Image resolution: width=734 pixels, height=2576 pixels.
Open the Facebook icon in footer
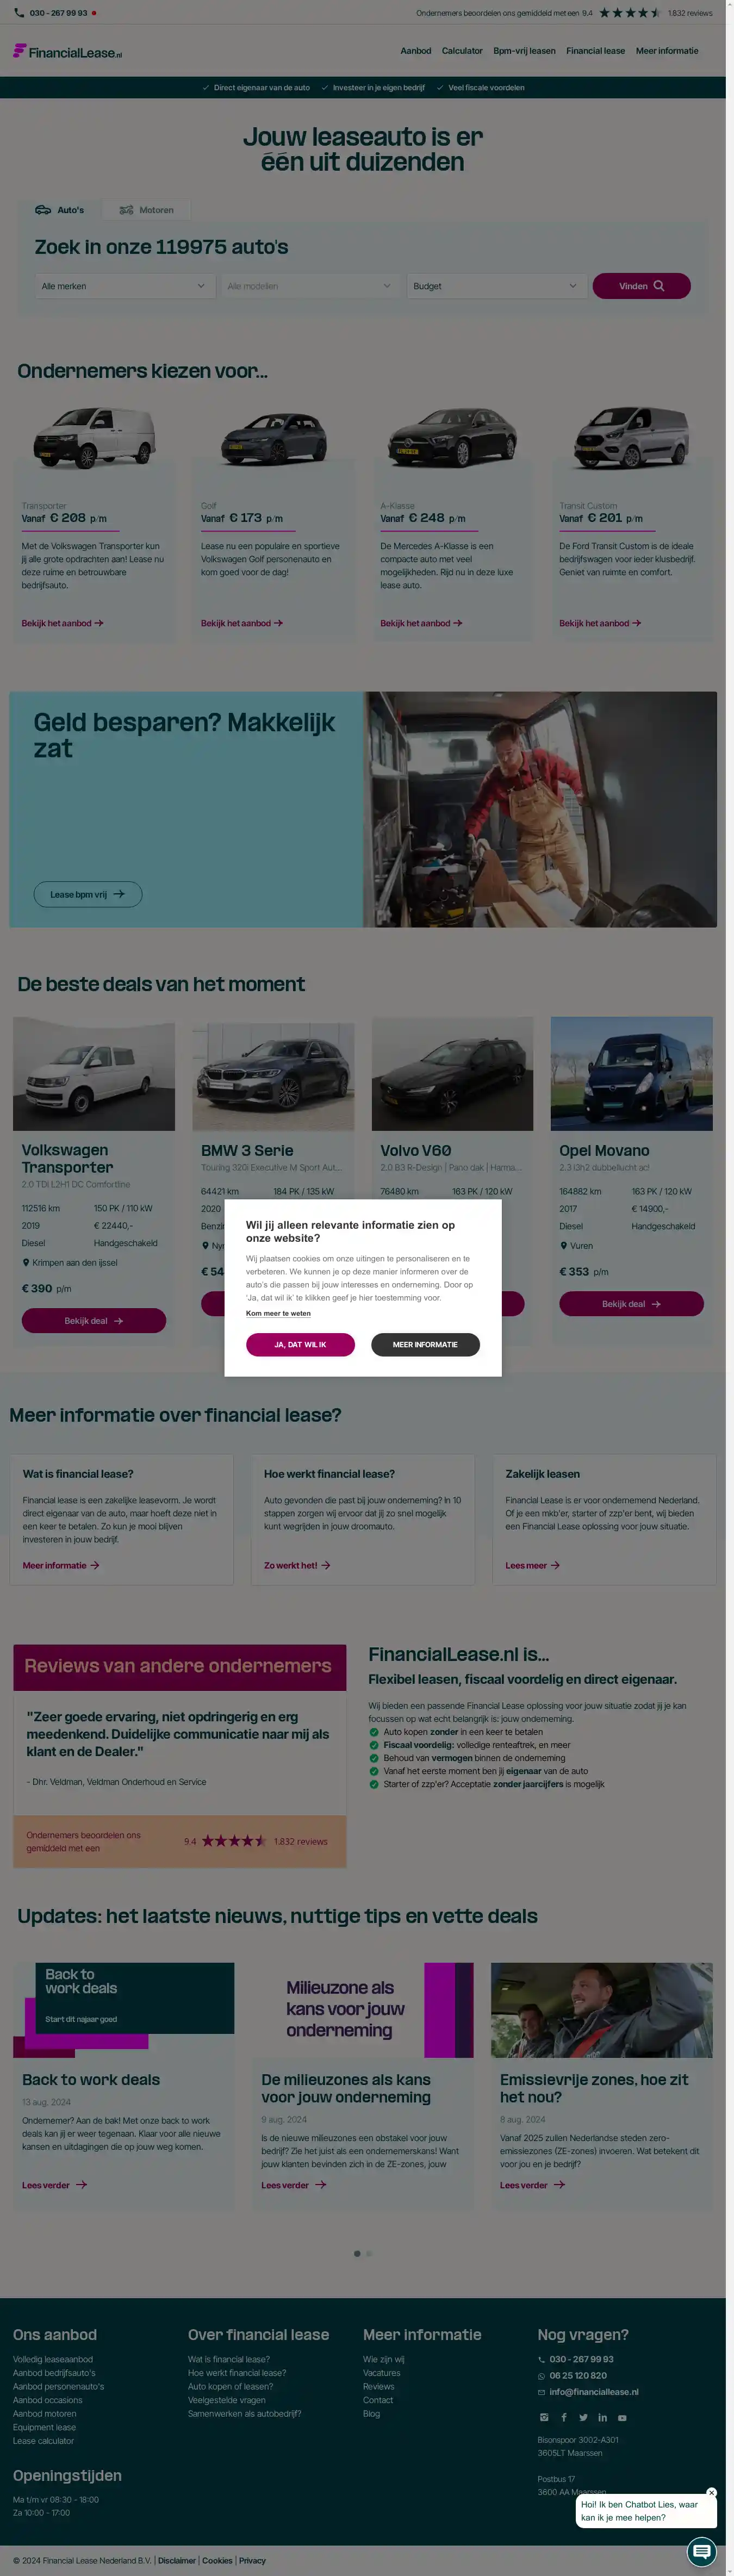[564, 2417]
